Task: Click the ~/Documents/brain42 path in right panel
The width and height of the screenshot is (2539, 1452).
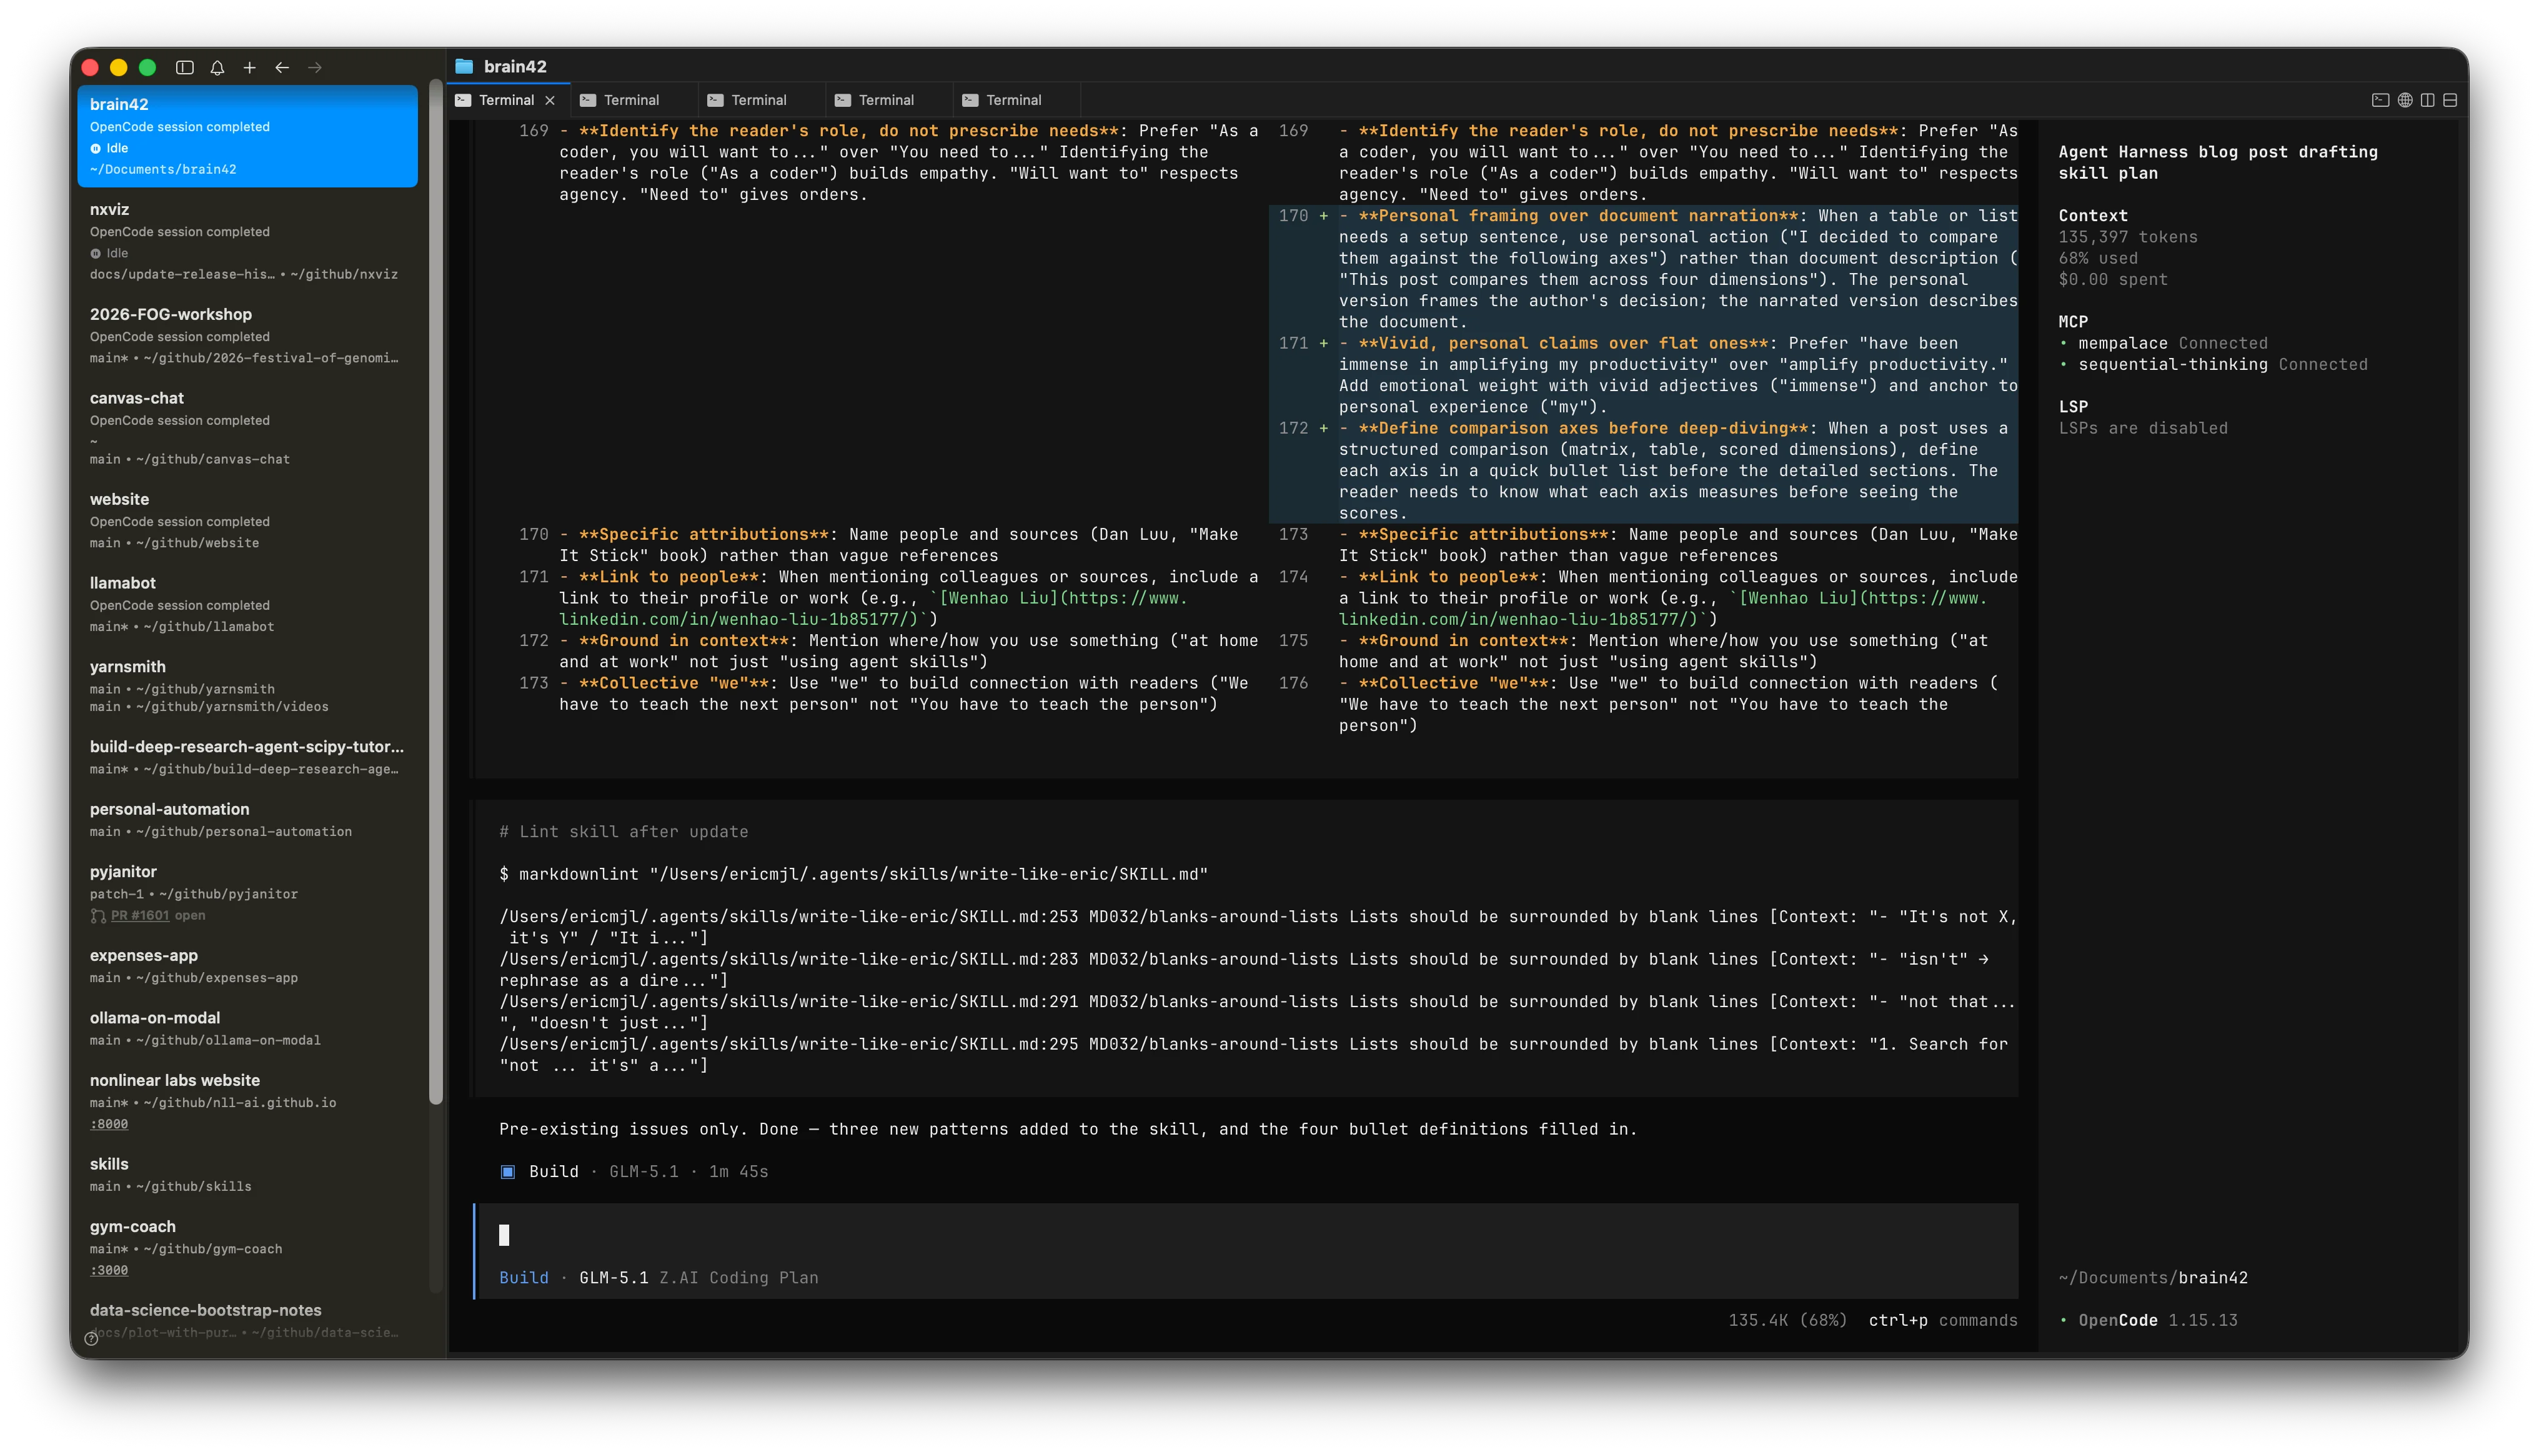Action: click(2152, 1278)
